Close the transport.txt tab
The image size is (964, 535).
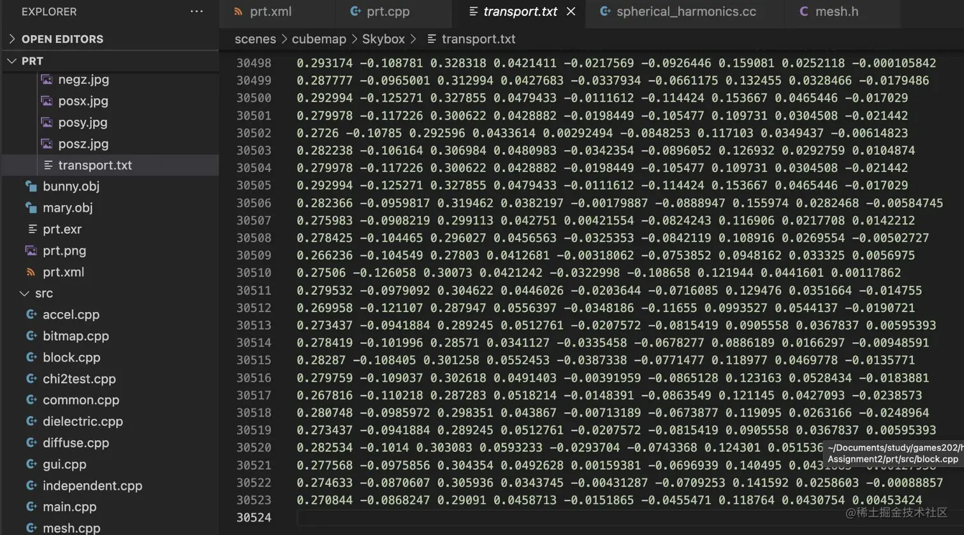(x=571, y=11)
